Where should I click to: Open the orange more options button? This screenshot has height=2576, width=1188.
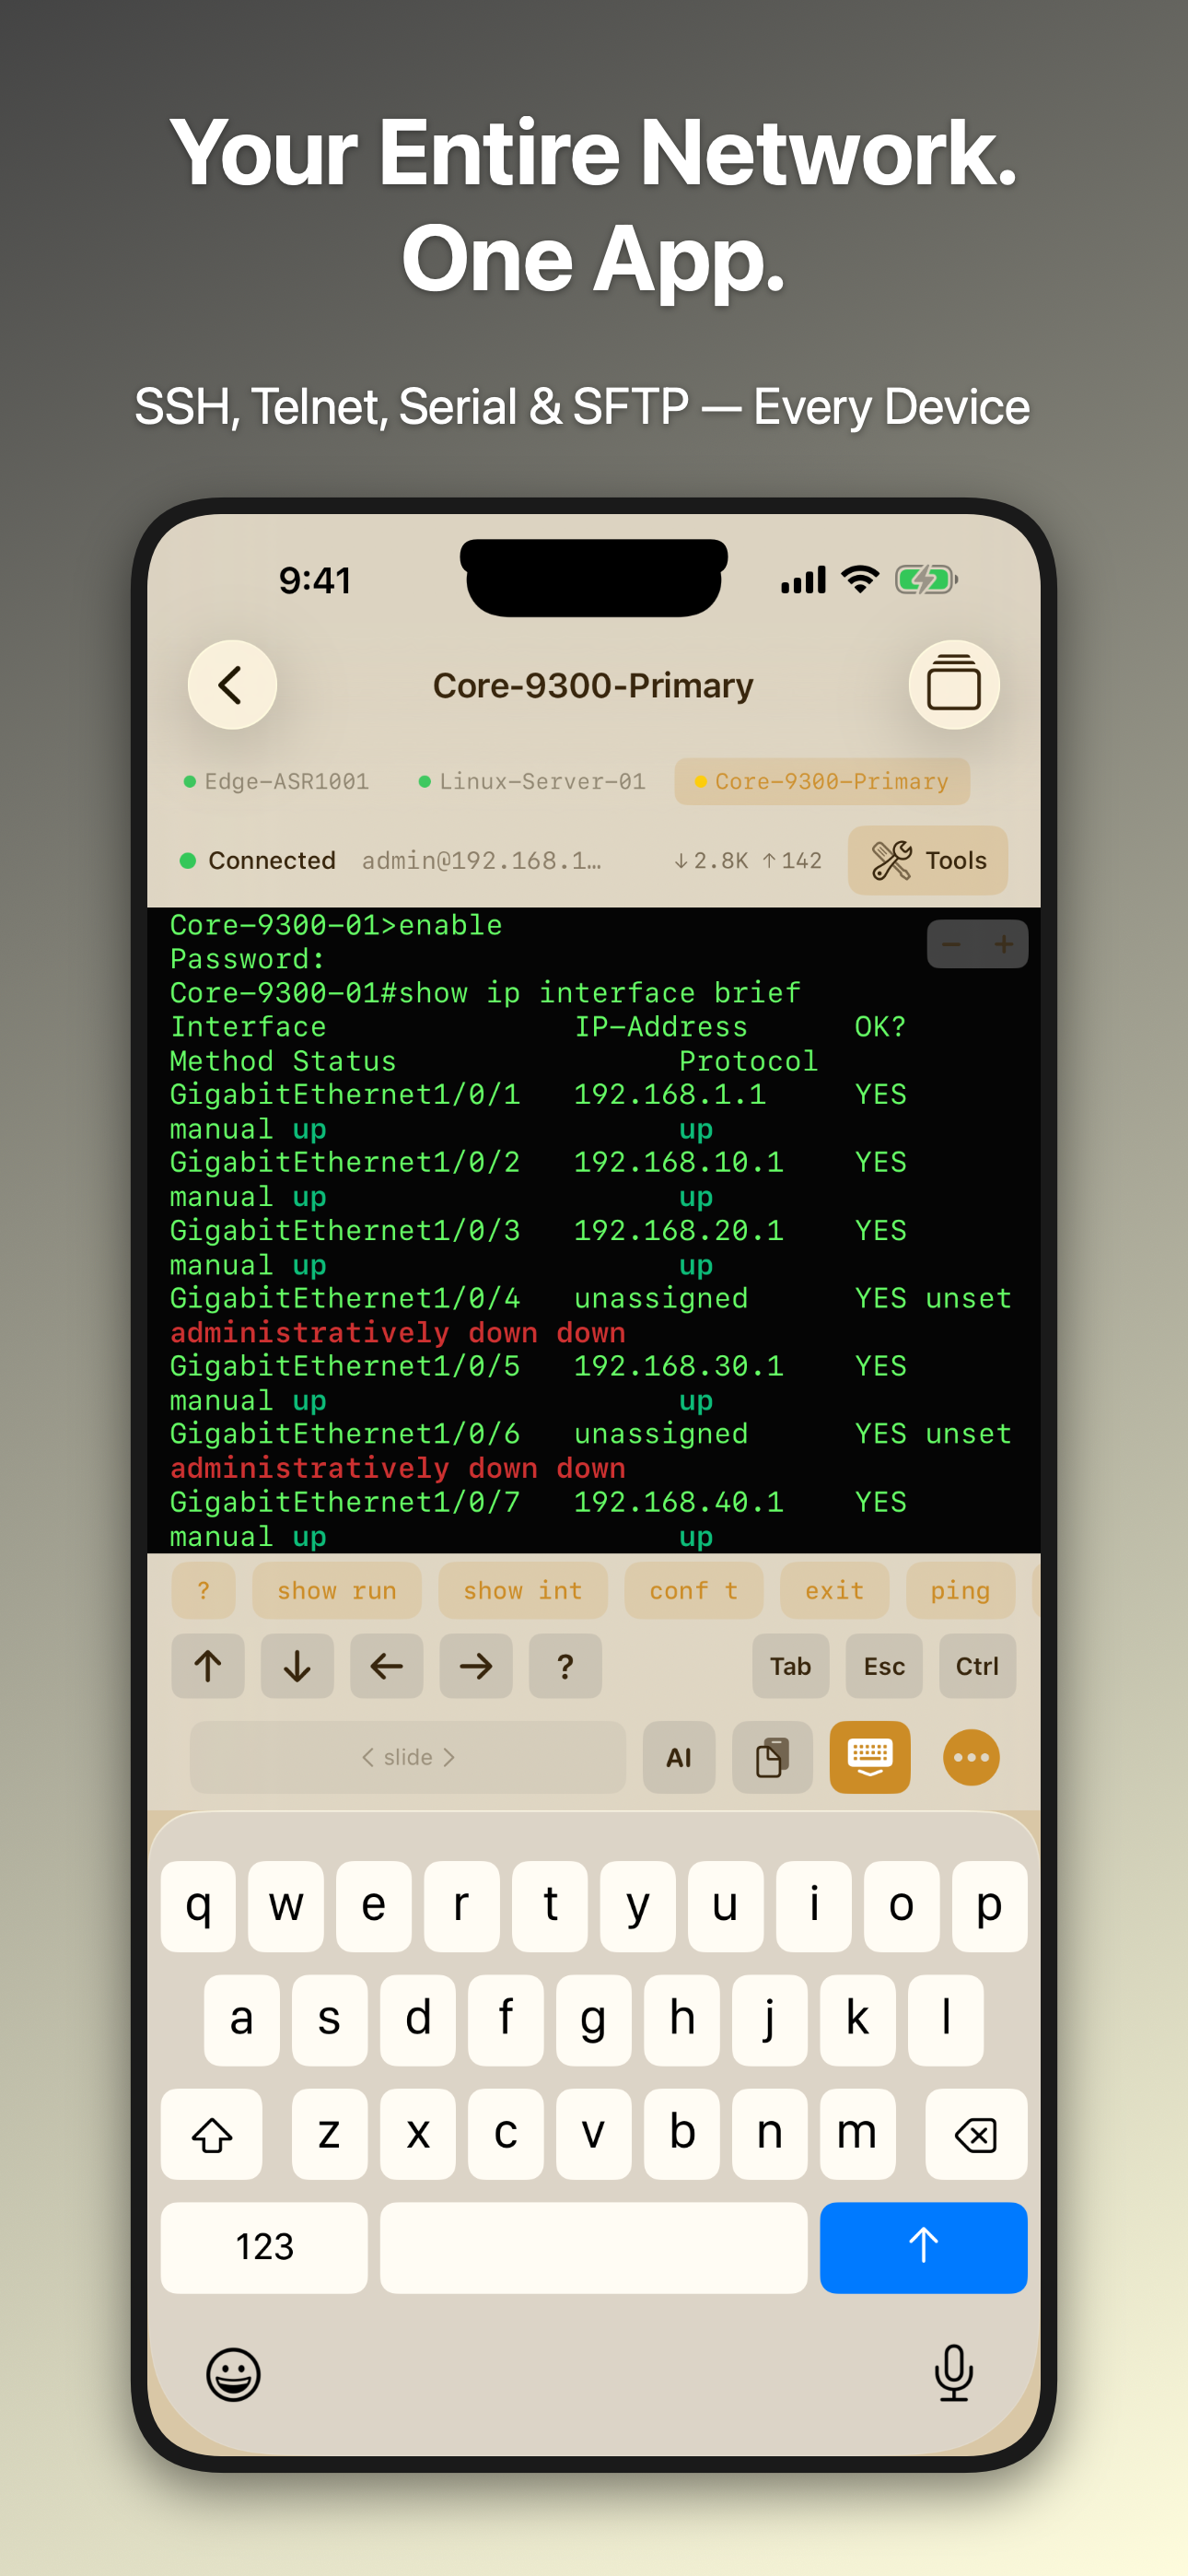pos(971,1757)
